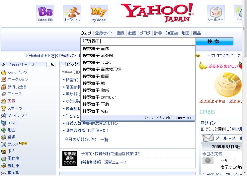This screenshot has width=247, height=176.
Task: Open the Yahoo! BB icon
Action: click(45, 14)
